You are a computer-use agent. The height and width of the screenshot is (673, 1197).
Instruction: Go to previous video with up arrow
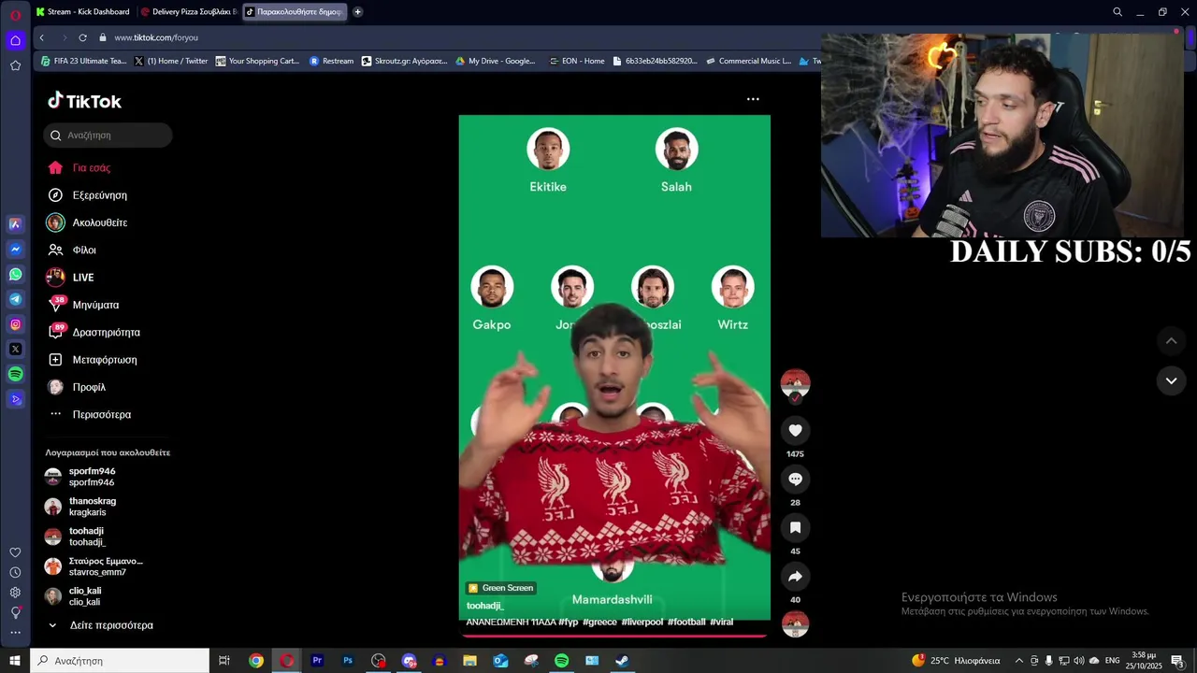(1171, 341)
